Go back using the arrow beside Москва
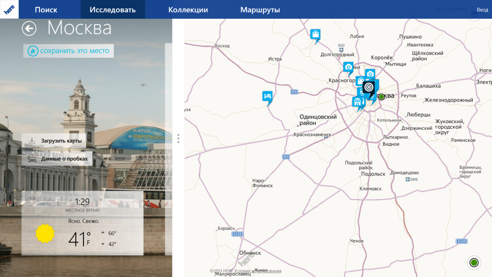 (29, 29)
